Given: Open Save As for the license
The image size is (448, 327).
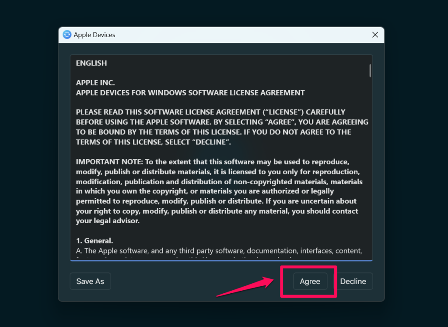Looking at the screenshot, I should tap(90, 281).
